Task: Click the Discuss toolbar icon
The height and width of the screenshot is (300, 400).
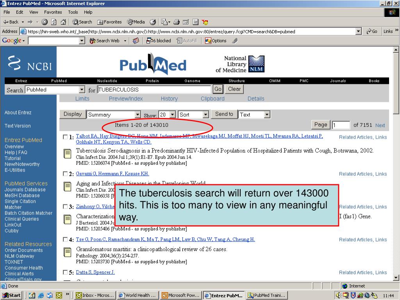Action: point(195,22)
